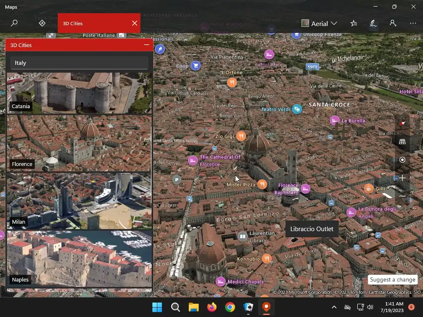Show hidden system tray icons chevron

click(x=334, y=307)
